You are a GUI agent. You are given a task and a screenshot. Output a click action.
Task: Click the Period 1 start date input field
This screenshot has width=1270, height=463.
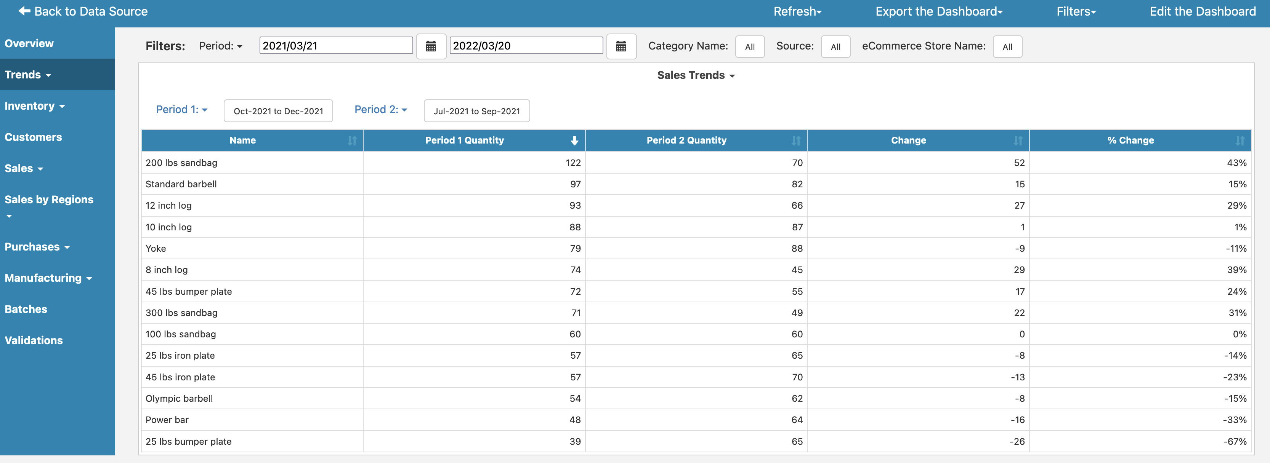335,45
